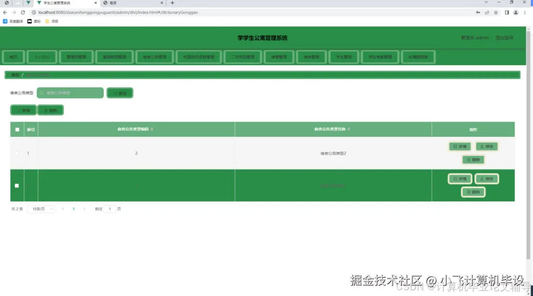Image resolution: width=533 pixels, height=296 pixels.
Task: Click 首页 in the breadcrumb
Action: [x=15, y=75]
